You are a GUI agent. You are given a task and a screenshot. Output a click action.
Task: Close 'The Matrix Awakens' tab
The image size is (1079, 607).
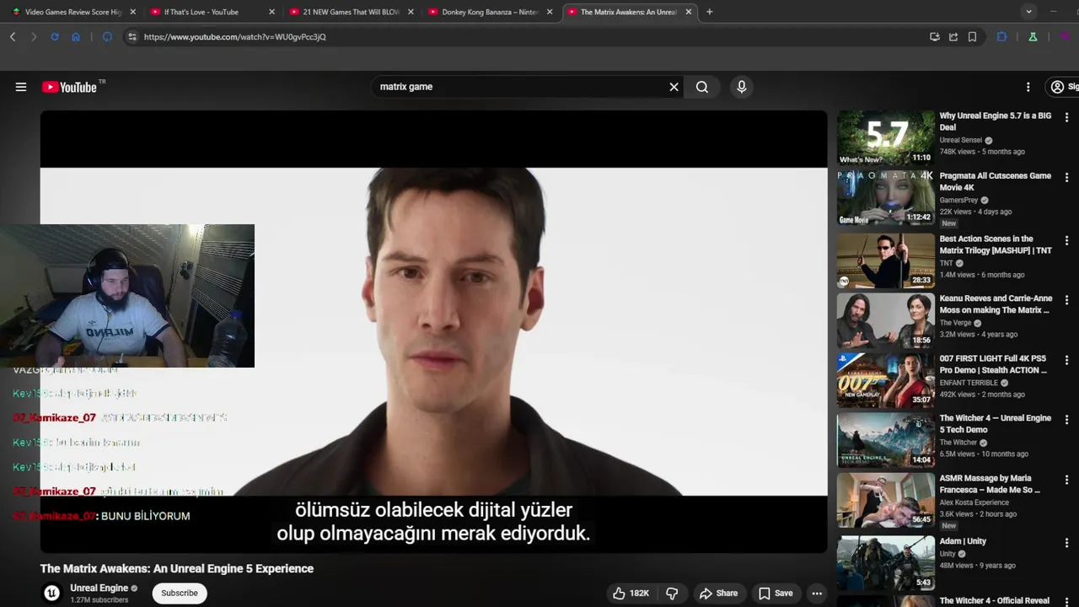click(x=689, y=12)
